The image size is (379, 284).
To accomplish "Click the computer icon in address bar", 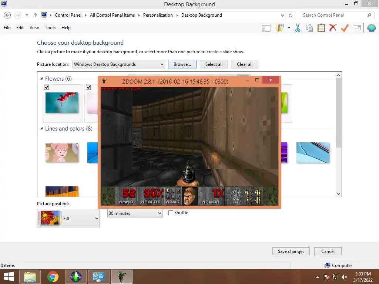I will [44, 15].
